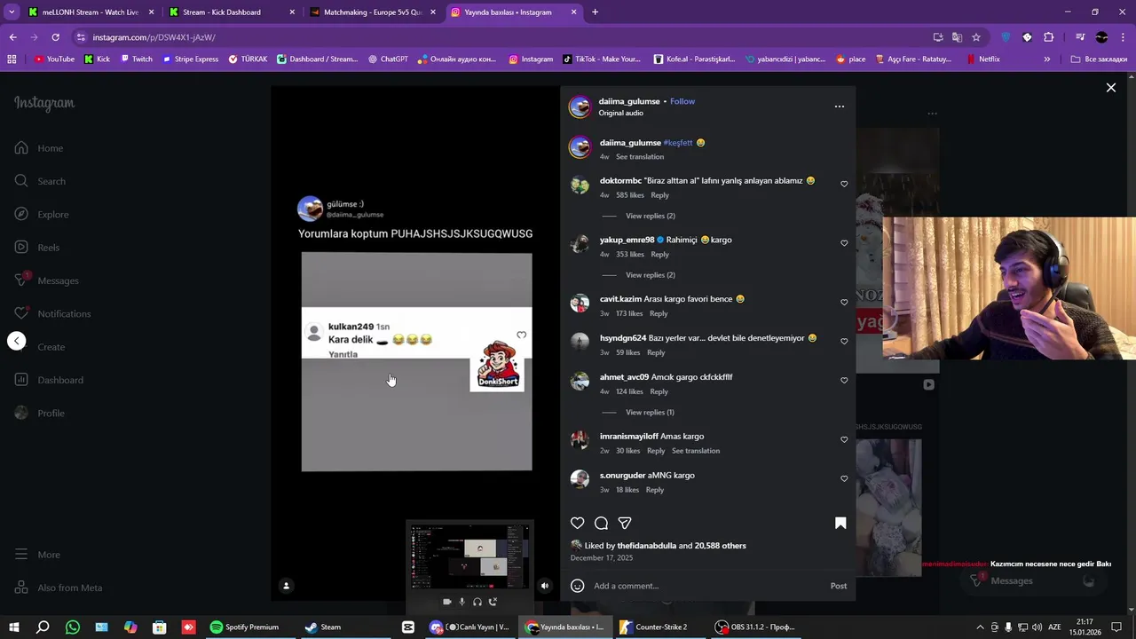Viewport: 1136px width, 639px height.
Task: Go to previous post arrow
Action: [17, 341]
